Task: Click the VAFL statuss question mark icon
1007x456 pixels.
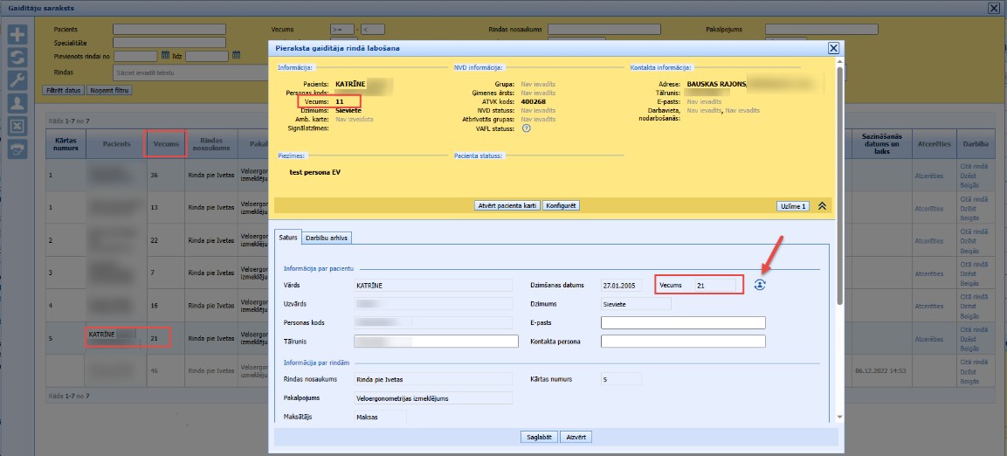Action: (x=527, y=128)
